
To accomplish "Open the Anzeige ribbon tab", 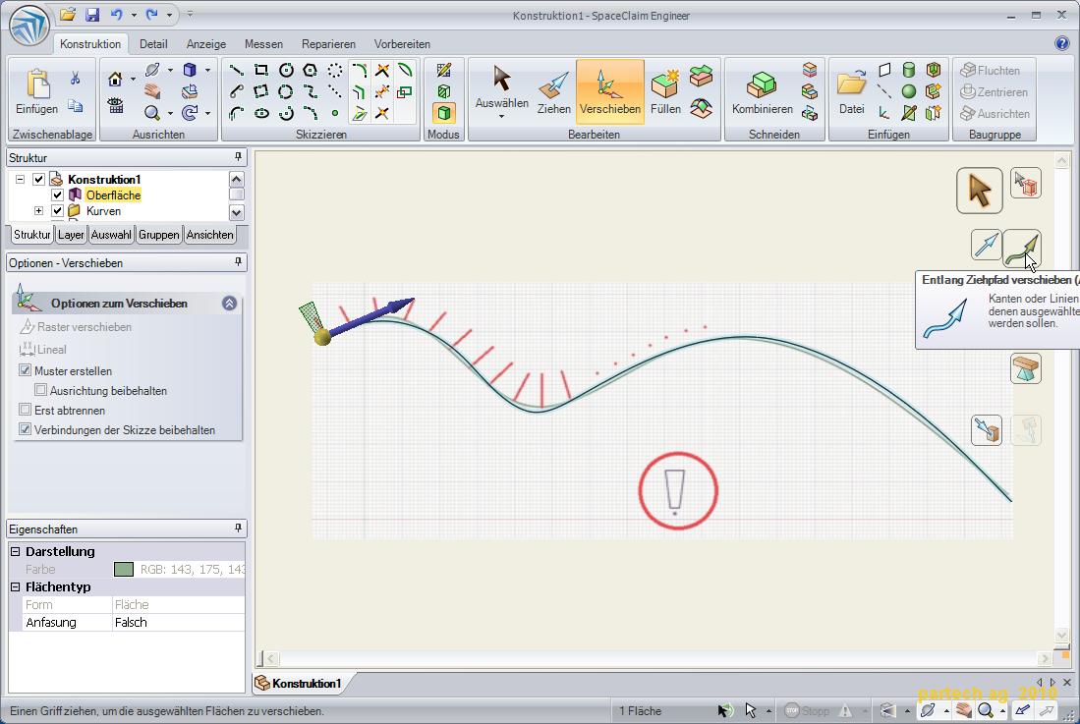I will pyautogui.click(x=206, y=44).
